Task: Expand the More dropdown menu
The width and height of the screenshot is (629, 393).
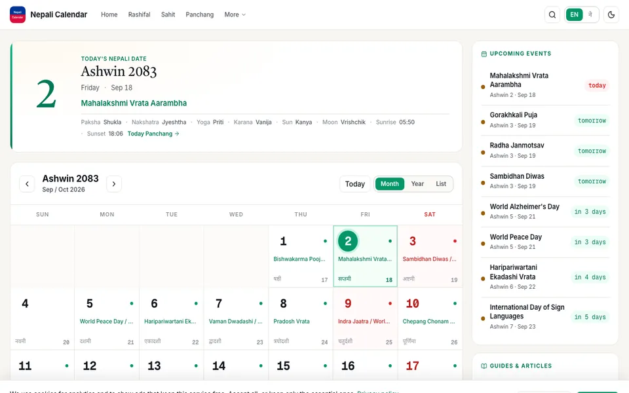Action: [x=235, y=15]
